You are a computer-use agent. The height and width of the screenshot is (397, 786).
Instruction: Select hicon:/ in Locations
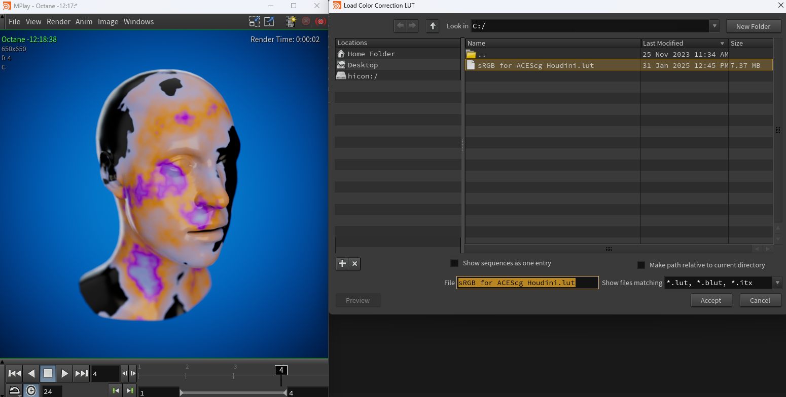[x=398, y=76]
